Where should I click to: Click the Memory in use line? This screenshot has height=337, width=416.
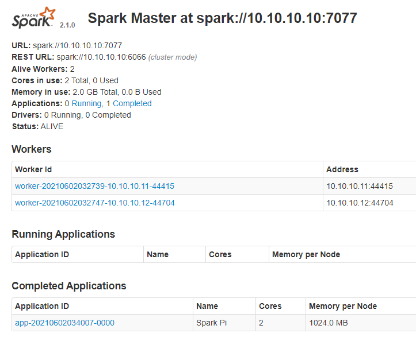(86, 92)
